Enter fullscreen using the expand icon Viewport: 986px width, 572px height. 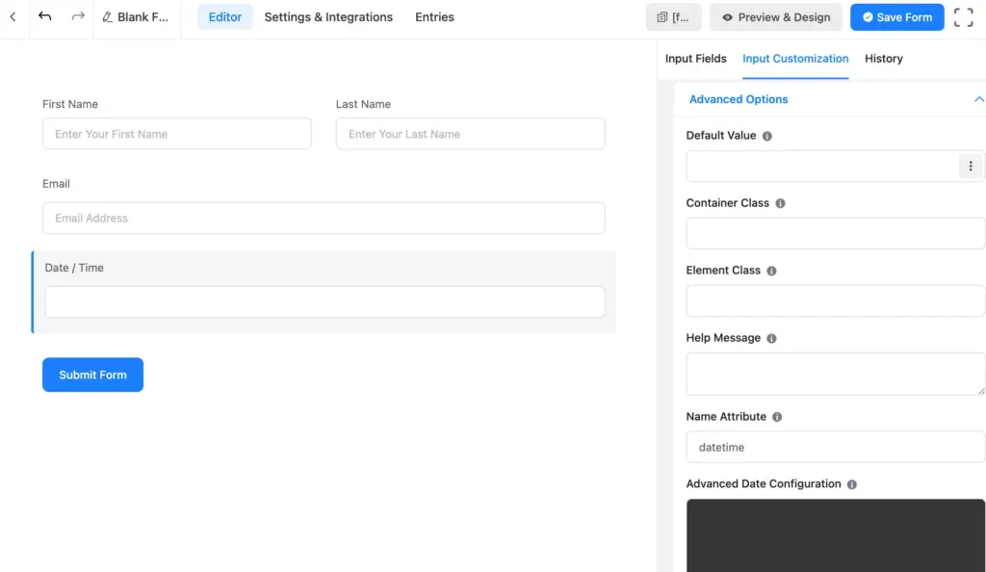[x=964, y=16]
